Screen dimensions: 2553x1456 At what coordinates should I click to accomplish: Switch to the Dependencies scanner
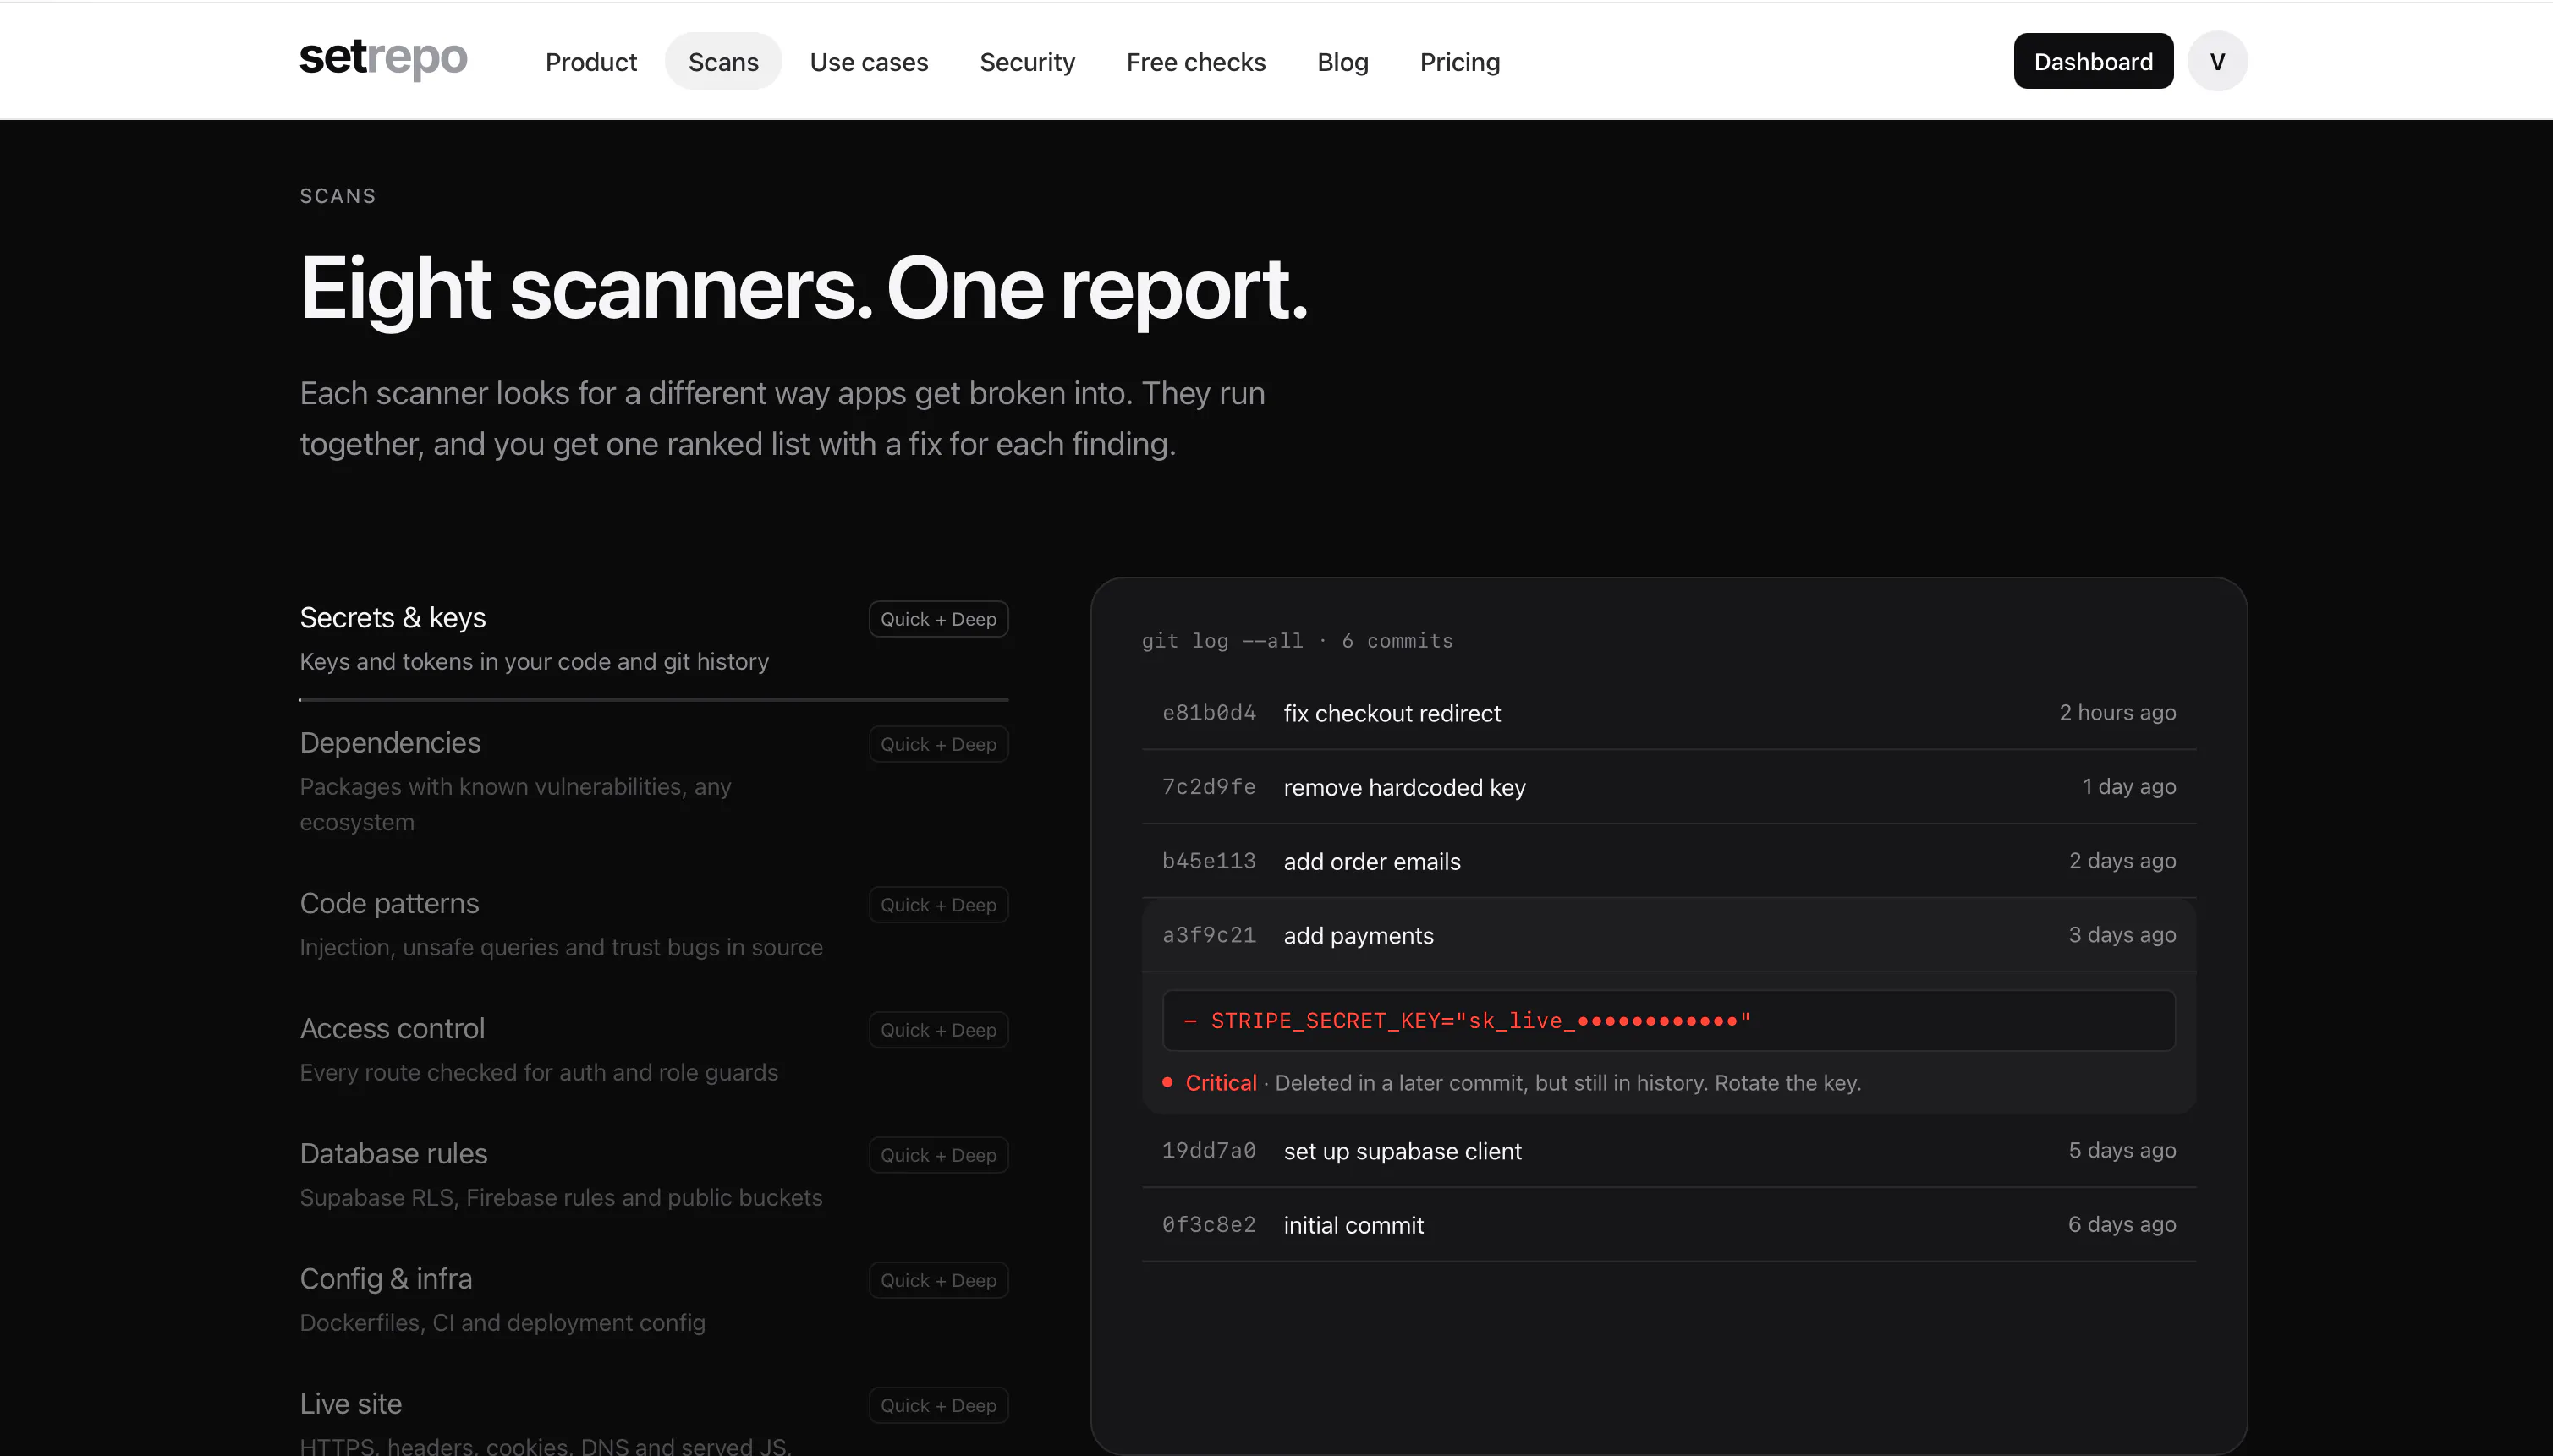coord(653,781)
